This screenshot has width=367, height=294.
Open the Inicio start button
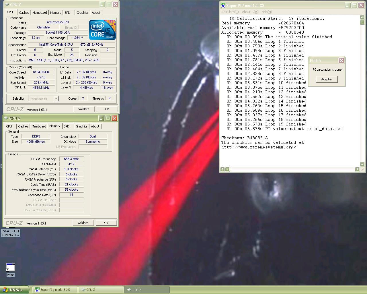click(x=14, y=290)
